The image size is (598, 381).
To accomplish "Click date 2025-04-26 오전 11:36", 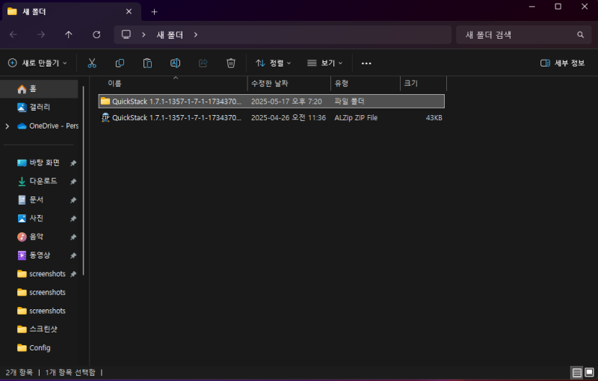I will pos(289,118).
